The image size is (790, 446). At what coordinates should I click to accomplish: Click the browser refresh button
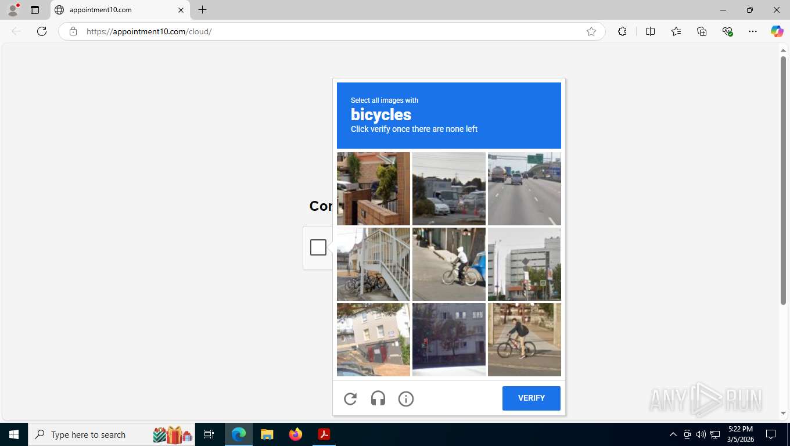pyautogui.click(x=42, y=31)
